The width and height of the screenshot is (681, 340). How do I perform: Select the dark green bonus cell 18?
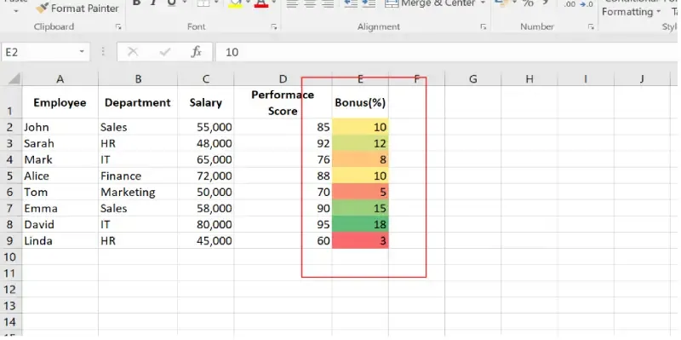point(360,225)
